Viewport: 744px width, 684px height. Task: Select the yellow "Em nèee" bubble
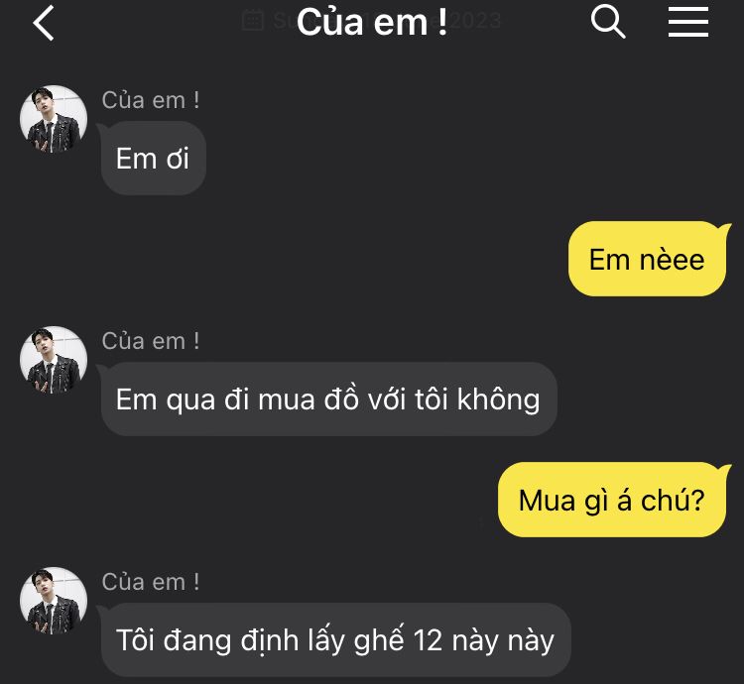[647, 259]
